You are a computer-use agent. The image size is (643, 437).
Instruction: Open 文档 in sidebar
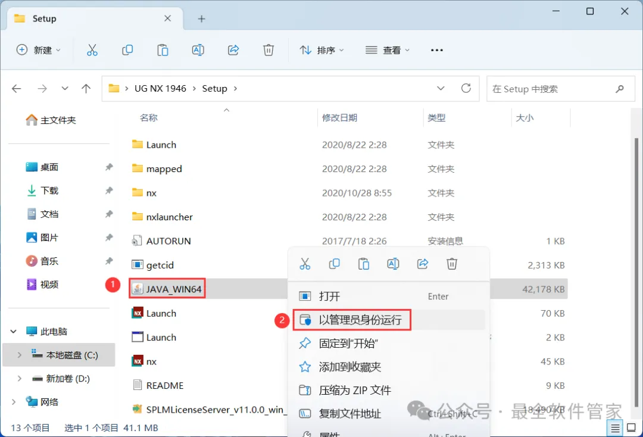tap(42, 214)
